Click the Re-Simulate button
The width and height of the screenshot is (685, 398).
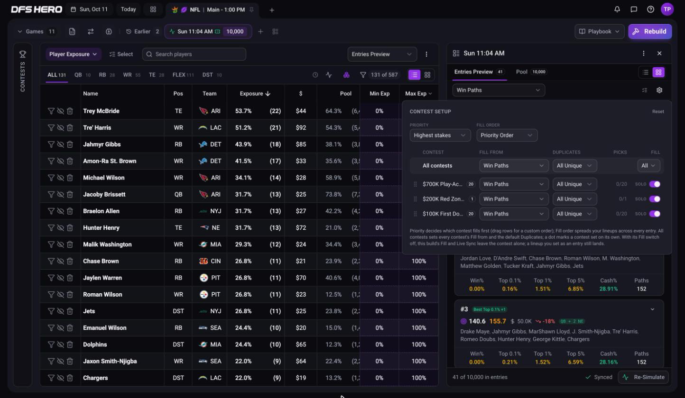click(644, 377)
